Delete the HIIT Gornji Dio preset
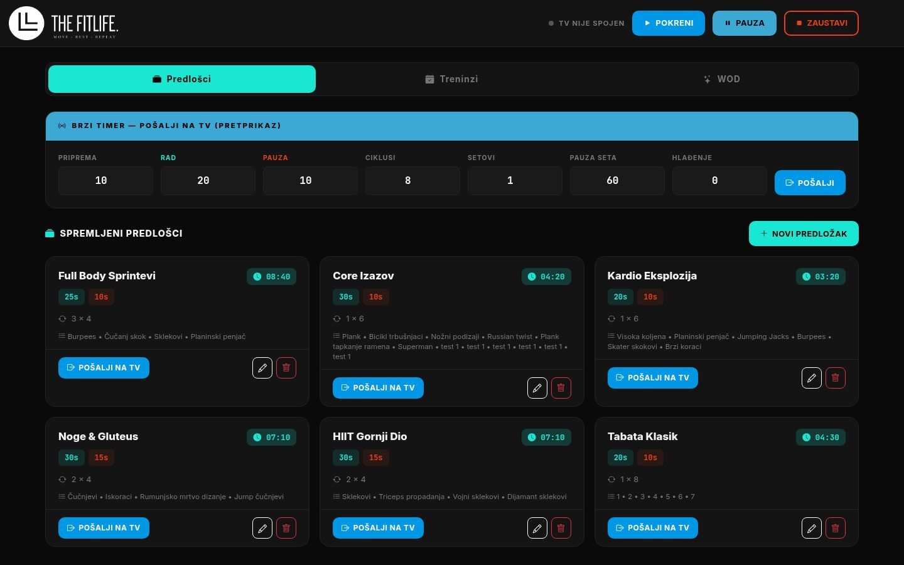The image size is (904, 565). (561, 528)
